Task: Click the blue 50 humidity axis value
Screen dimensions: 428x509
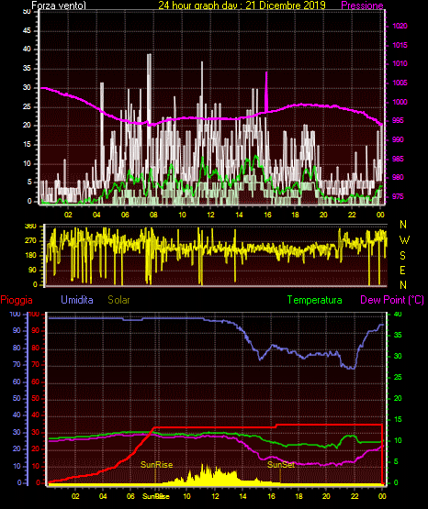Action: click(17, 398)
